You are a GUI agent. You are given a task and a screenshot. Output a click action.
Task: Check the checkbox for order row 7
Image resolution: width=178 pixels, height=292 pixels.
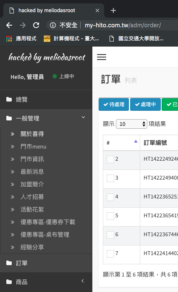[x=110, y=254]
